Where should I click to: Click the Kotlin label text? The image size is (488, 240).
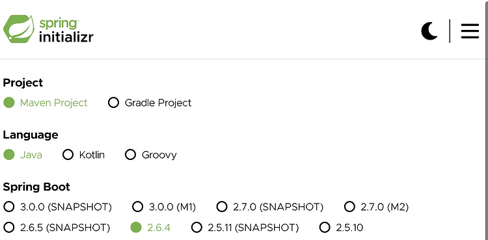pyautogui.click(x=92, y=155)
